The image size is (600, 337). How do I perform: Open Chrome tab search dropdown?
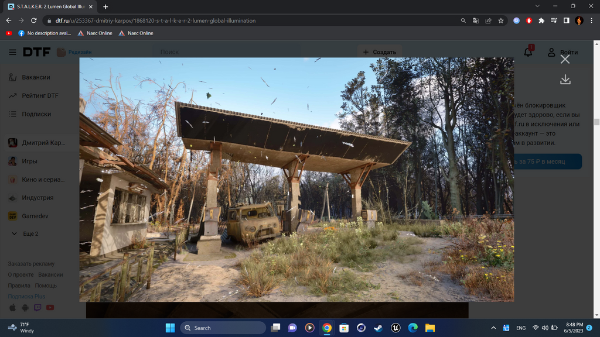coord(537,6)
